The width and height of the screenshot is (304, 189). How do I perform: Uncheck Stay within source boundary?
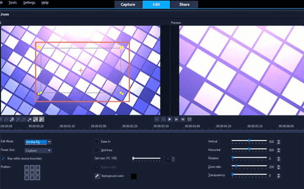click(3, 158)
